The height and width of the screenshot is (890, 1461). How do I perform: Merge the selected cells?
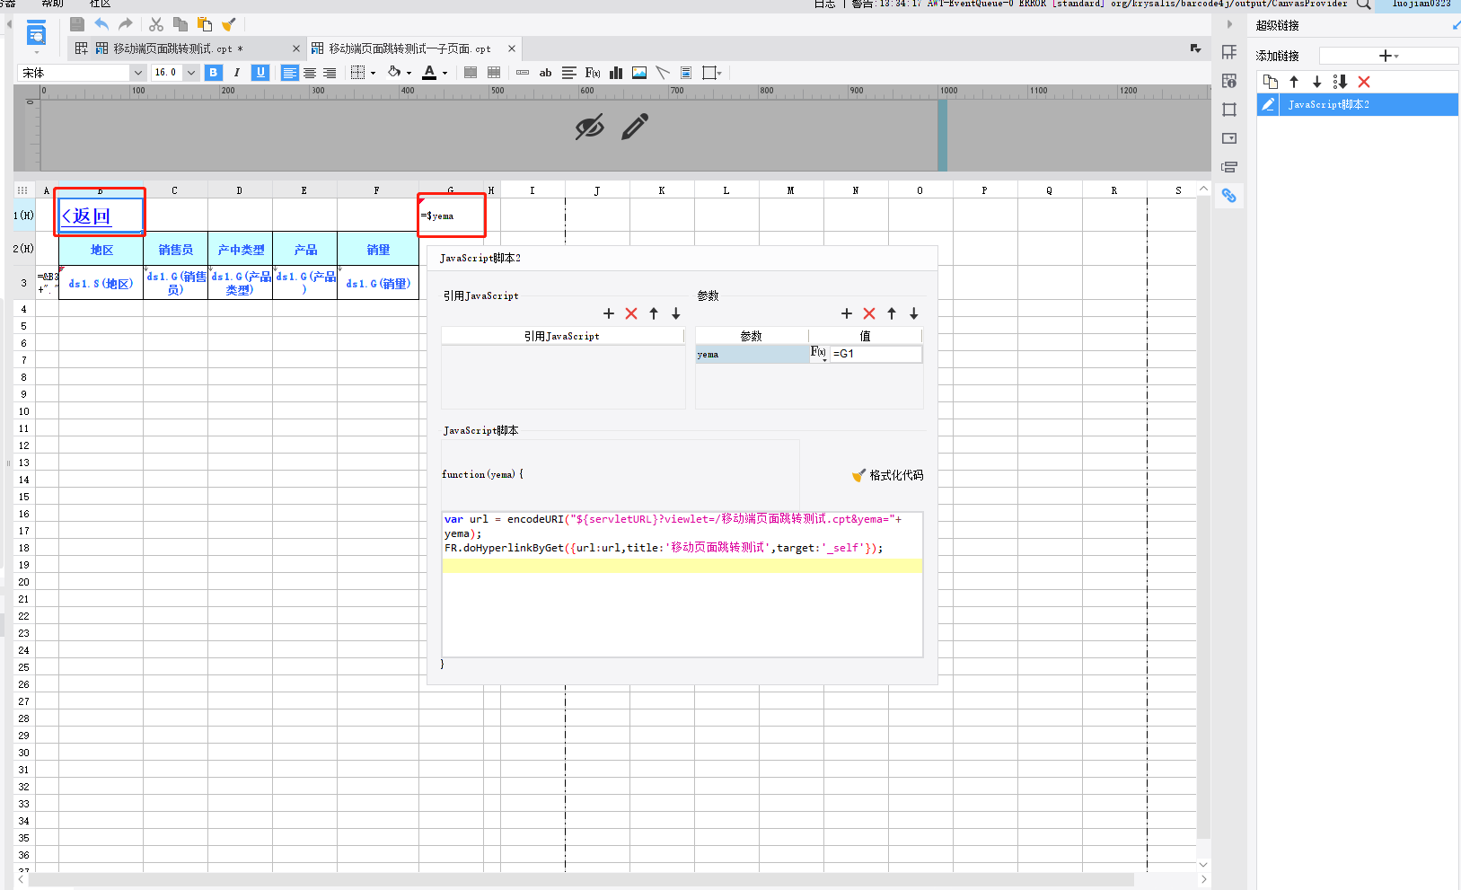[471, 73]
